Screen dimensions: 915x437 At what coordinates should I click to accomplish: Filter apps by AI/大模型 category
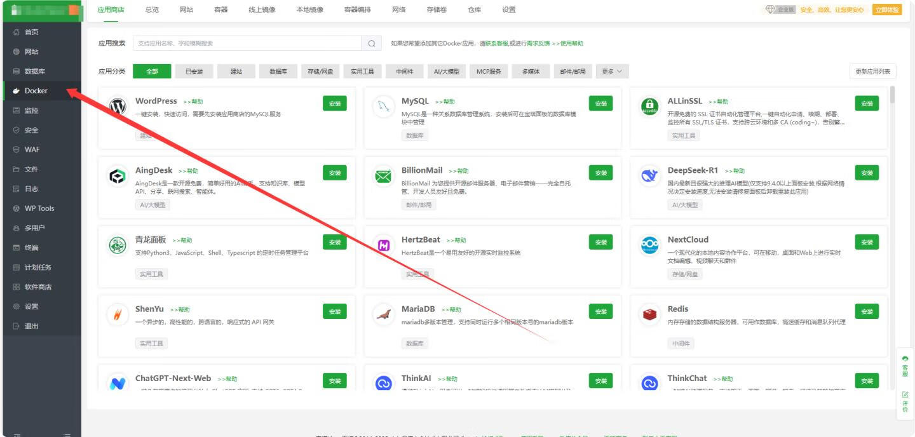click(447, 72)
